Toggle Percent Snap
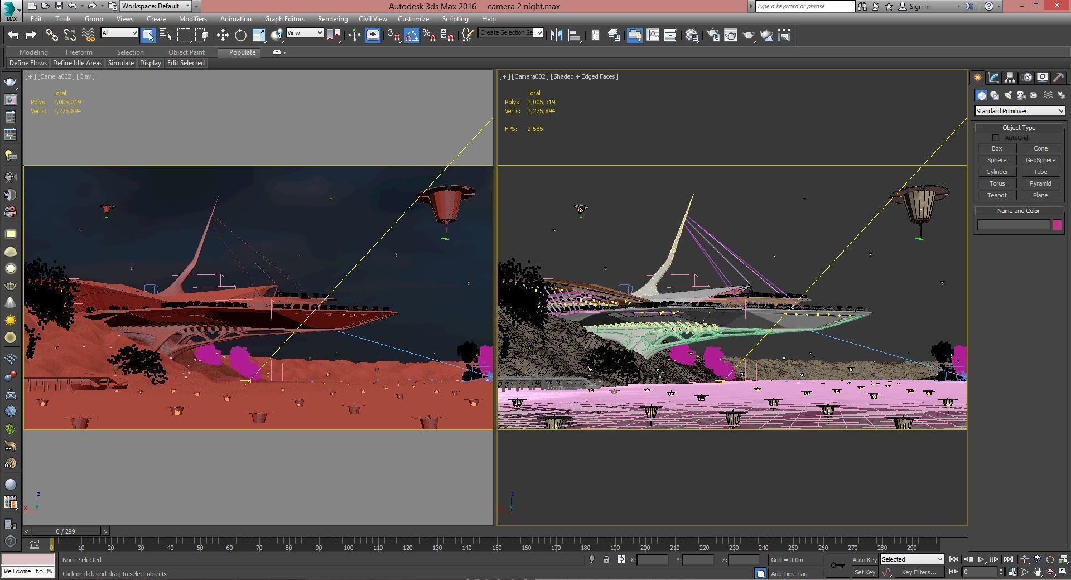Image resolution: width=1071 pixels, height=580 pixels. click(x=429, y=35)
